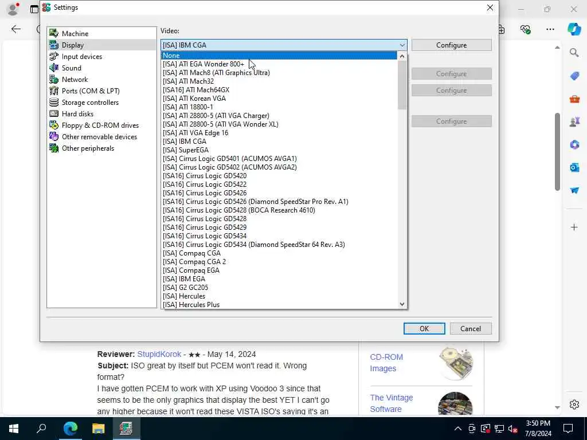
Task: Open The Vintage Software link
Action: 391,403
